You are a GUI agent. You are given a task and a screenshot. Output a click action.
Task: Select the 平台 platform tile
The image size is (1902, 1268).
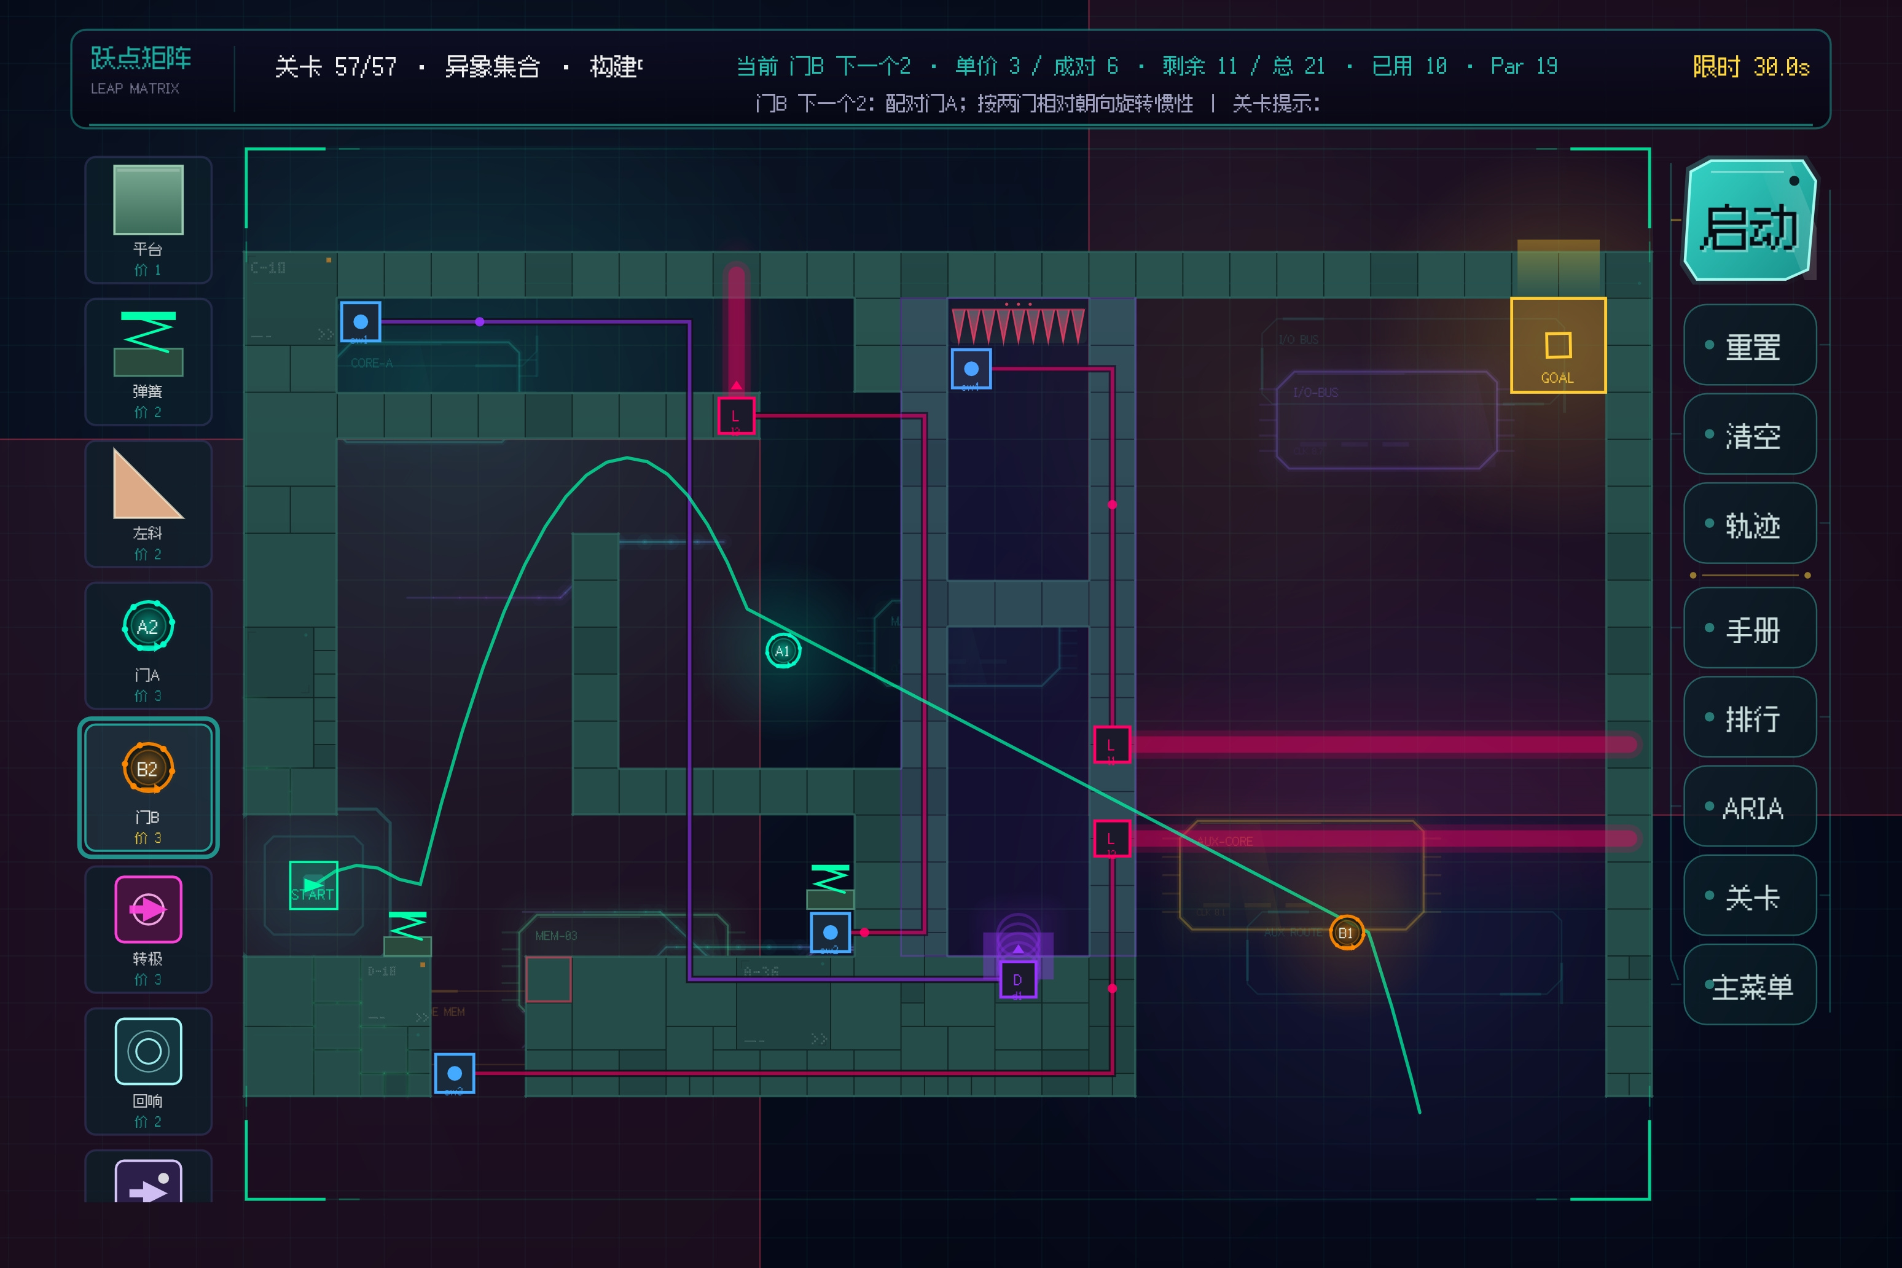(x=148, y=220)
